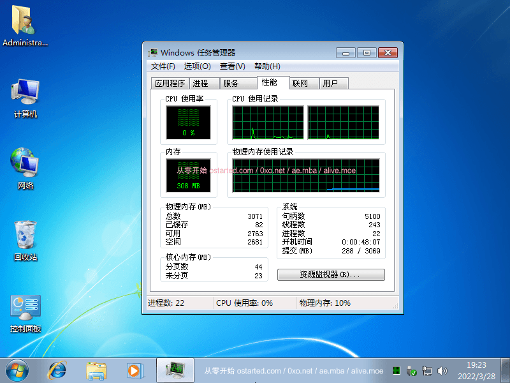Click status bar text 物理内存: 10%
This screenshot has width=510, height=383.
pos(325,303)
